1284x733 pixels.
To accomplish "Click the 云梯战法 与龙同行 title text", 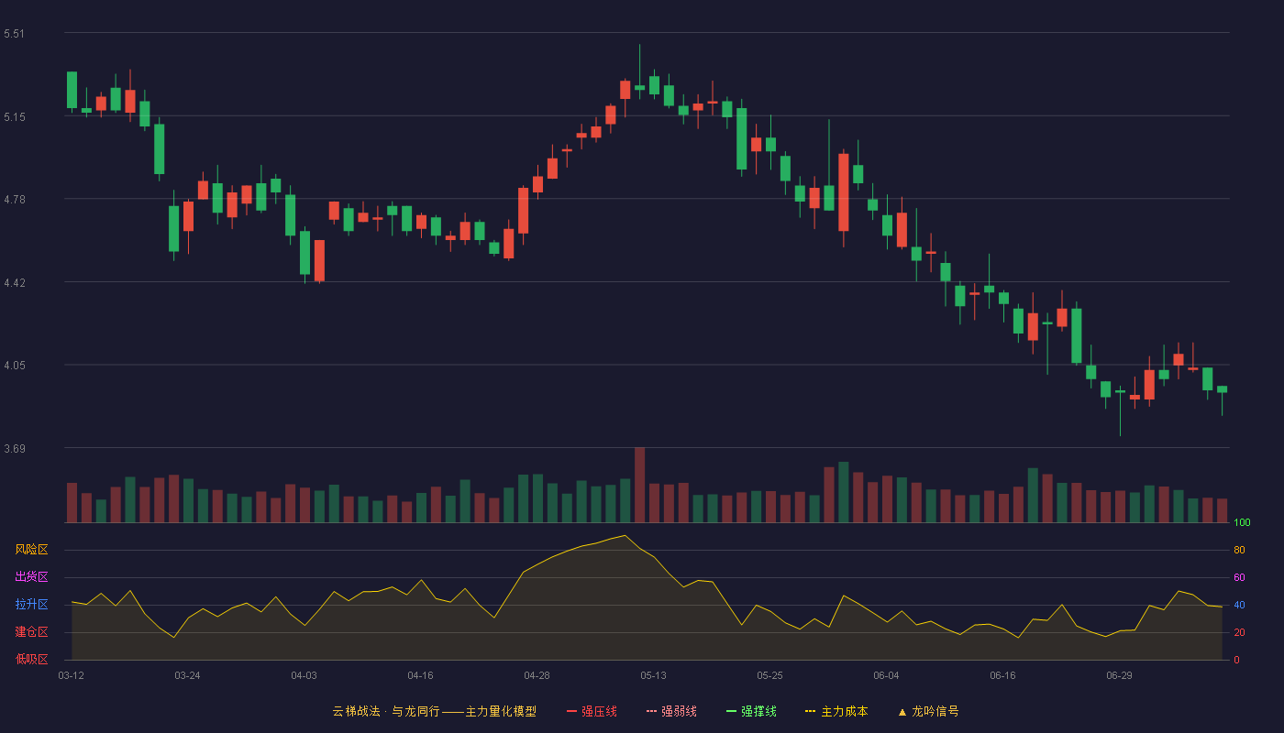I will click(x=386, y=711).
